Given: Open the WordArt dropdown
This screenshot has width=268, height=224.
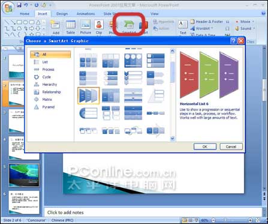Looking at the screenshot, I should [212, 28].
